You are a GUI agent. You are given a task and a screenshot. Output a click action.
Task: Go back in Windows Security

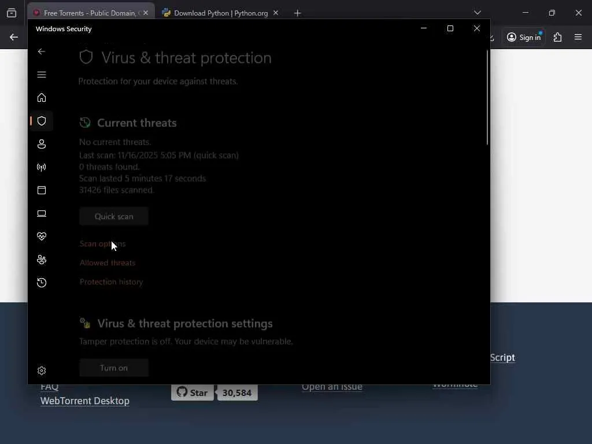[42, 51]
